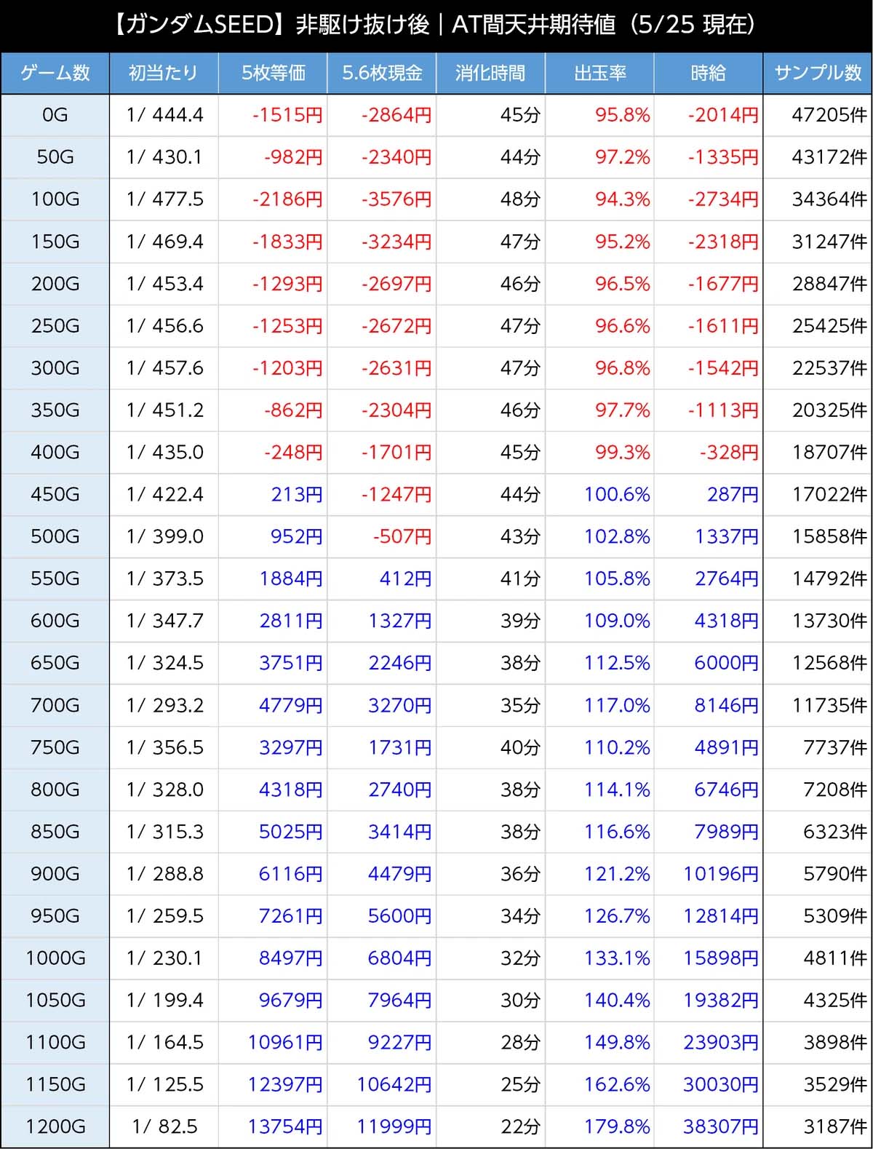
Task: Click the 100.6% payout rate cell
Action: (x=617, y=495)
